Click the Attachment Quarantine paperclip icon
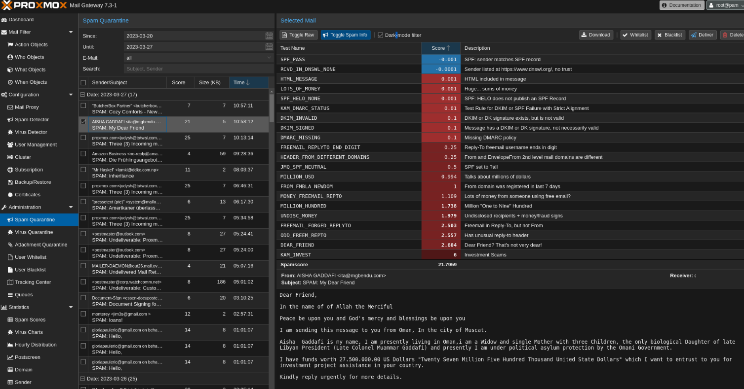The image size is (744, 389). 10,245
